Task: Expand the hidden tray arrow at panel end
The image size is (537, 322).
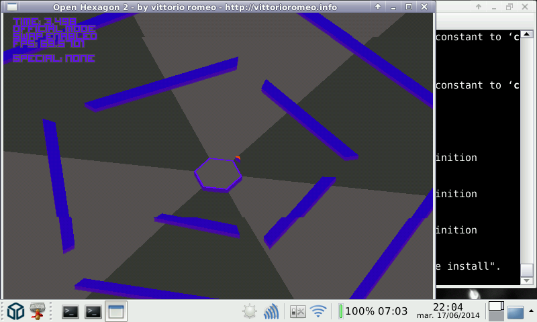Action: click(x=531, y=311)
